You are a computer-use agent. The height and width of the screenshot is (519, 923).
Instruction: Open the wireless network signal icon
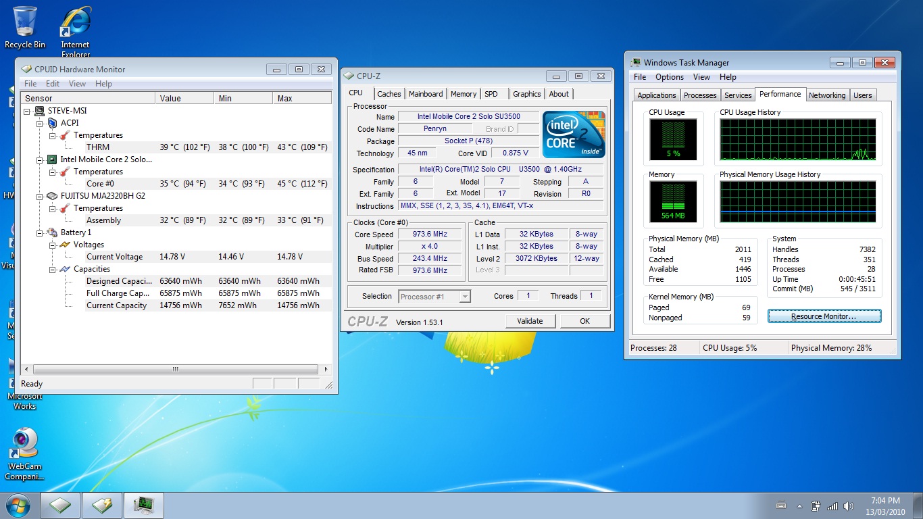pos(832,505)
